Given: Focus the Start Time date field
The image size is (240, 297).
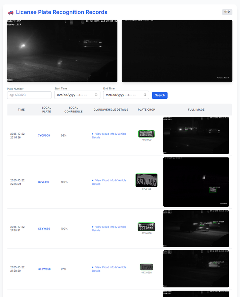Looking at the screenshot, I should click(77, 95).
